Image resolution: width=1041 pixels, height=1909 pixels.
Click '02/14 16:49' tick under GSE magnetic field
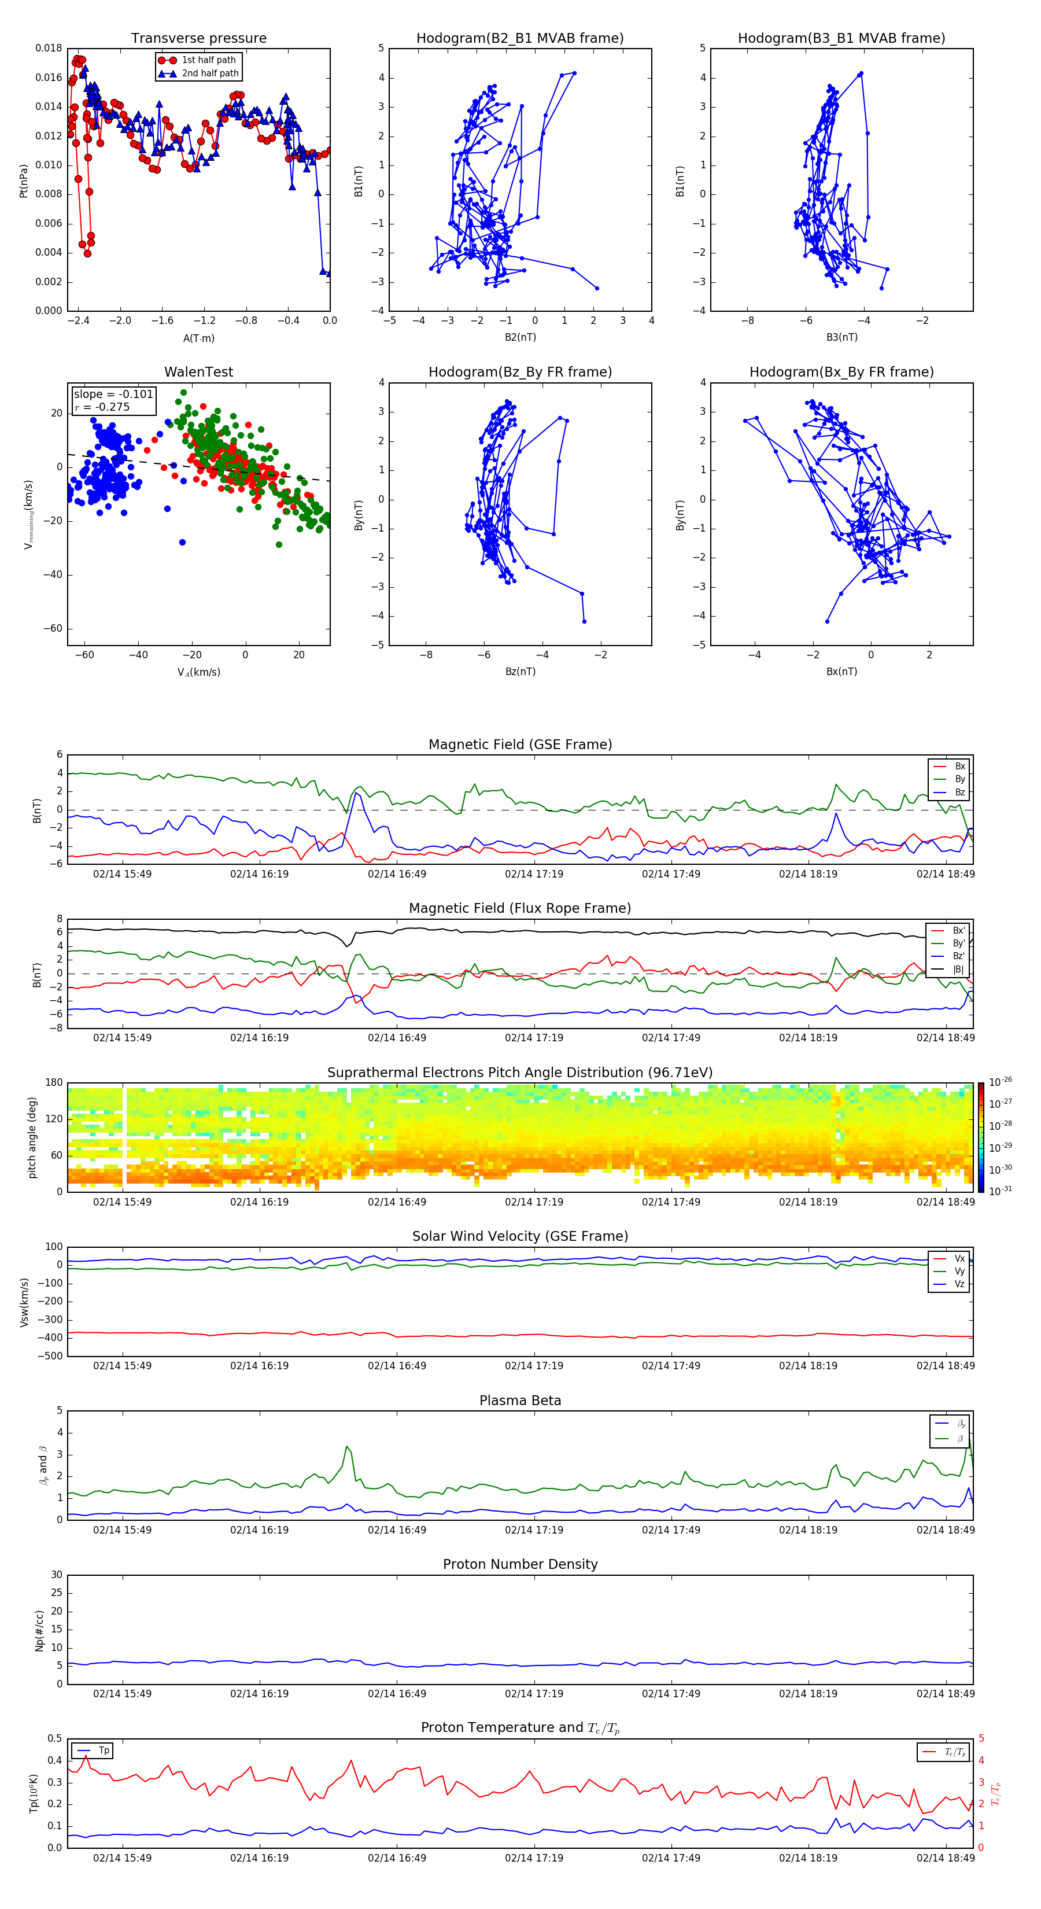tap(396, 875)
